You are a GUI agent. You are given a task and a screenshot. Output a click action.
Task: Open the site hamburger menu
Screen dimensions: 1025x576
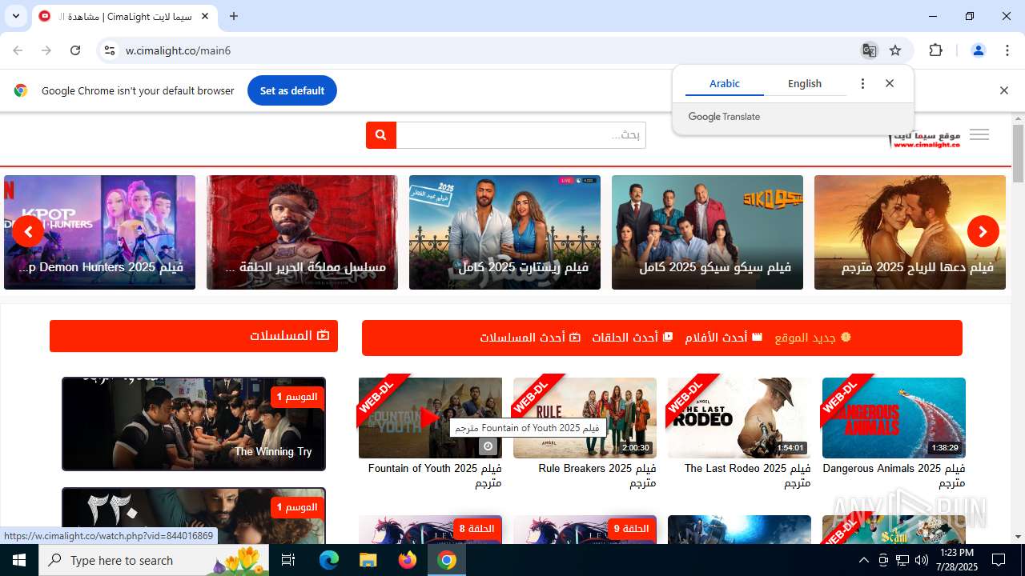tap(979, 134)
